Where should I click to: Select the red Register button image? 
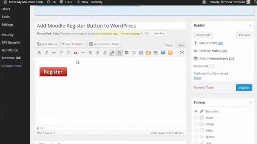(53, 72)
